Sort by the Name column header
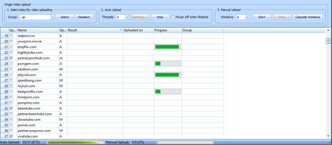332x145 pixels. pyautogui.click(x=38, y=30)
